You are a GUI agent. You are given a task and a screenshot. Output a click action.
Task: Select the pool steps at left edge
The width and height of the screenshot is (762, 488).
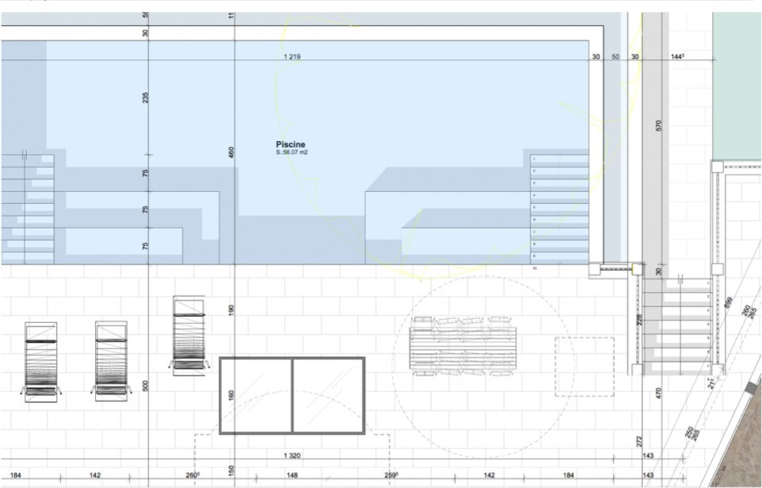click(28, 209)
